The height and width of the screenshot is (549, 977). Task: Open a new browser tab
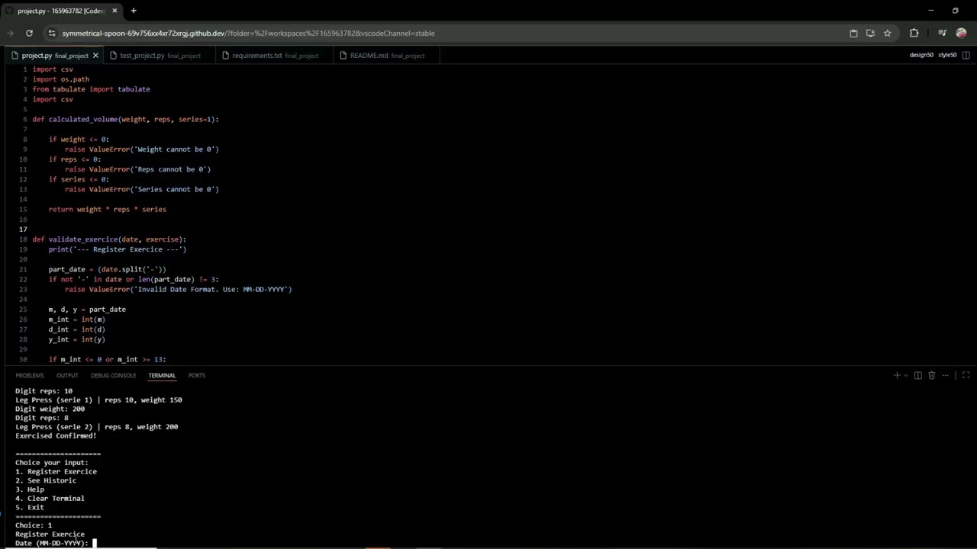134,11
